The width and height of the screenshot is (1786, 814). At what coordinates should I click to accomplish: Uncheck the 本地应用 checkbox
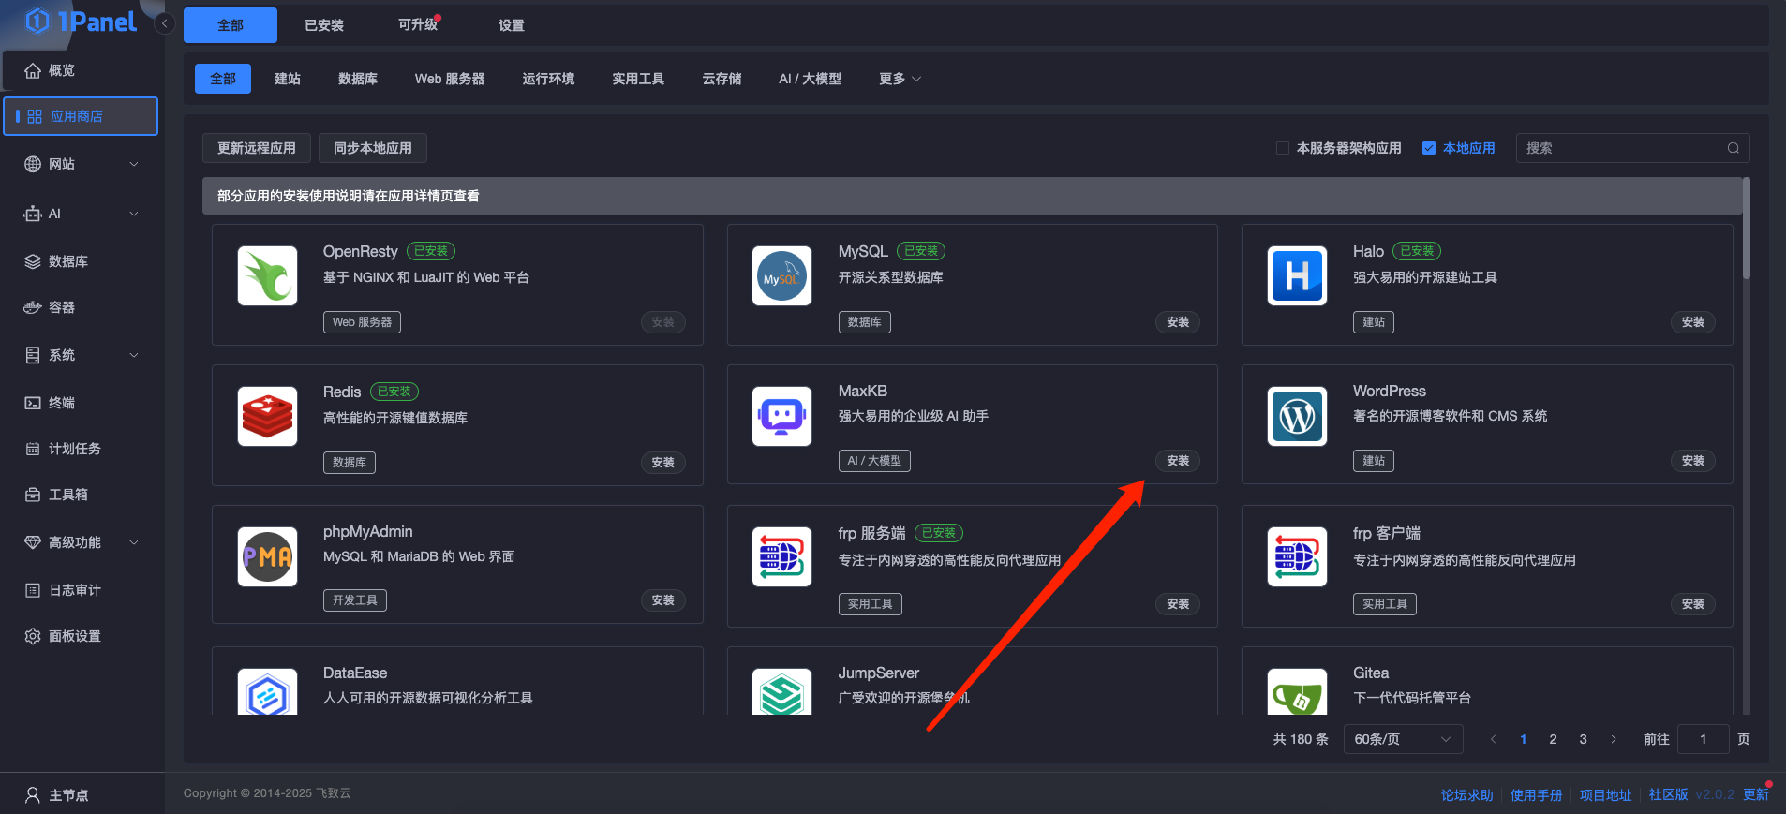(1429, 148)
